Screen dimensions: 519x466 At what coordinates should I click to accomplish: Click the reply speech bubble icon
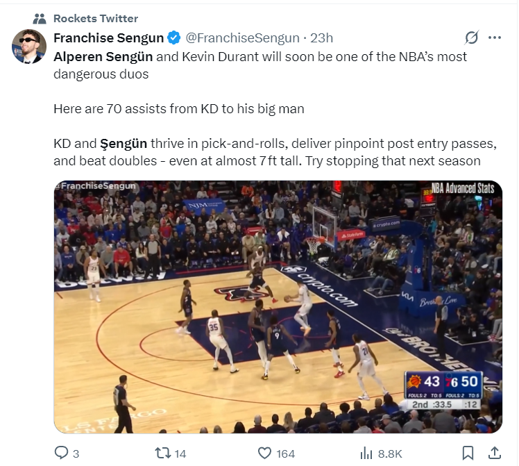[61, 453]
